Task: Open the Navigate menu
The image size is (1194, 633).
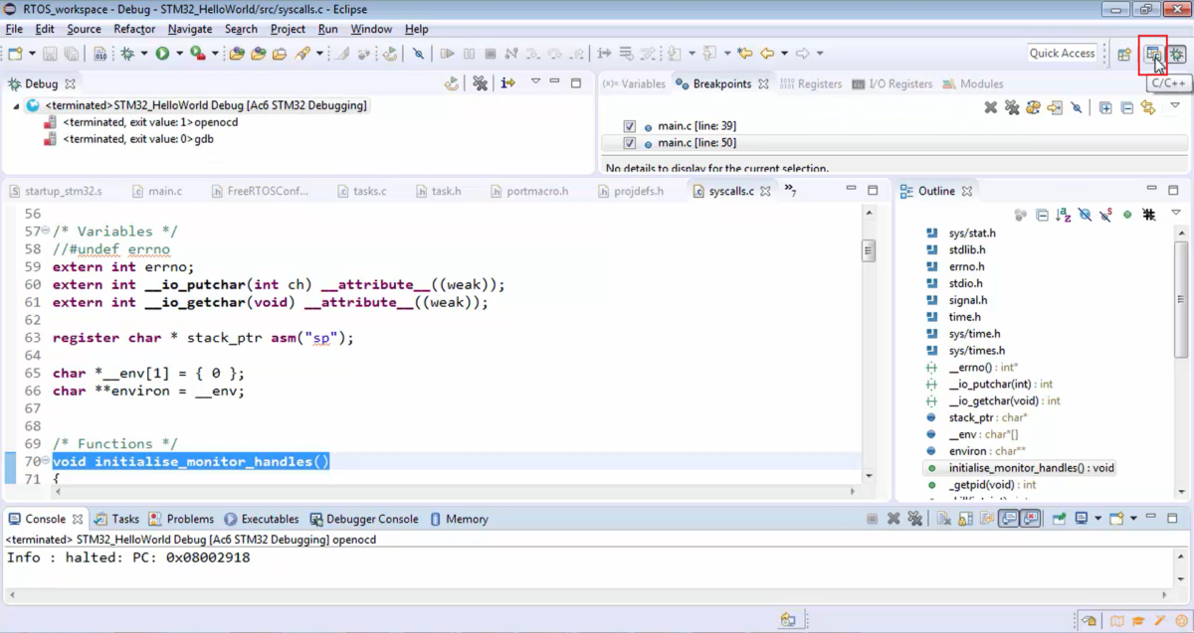Action: (x=190, y=29)
